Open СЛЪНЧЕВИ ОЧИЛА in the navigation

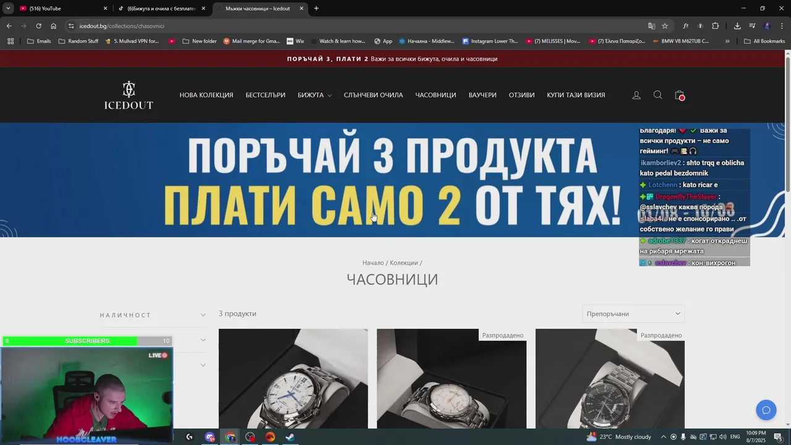[373, 95]
